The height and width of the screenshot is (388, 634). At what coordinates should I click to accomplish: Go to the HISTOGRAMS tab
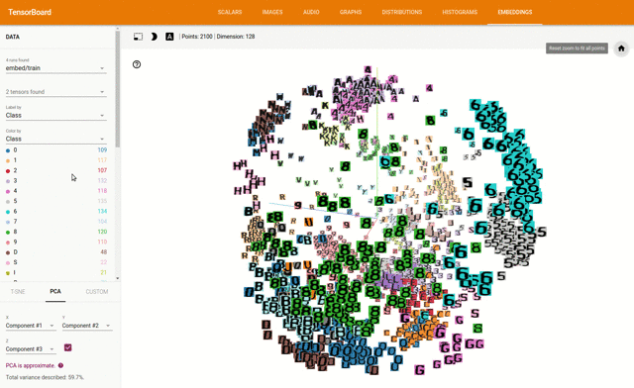[x=460, y=12]
